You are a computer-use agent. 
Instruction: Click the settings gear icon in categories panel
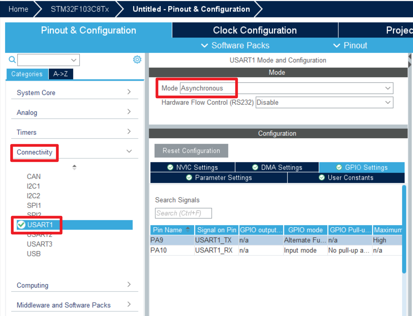[137, 60]
